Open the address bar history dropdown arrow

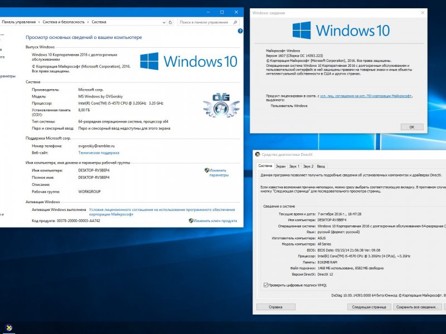(164, 22)
